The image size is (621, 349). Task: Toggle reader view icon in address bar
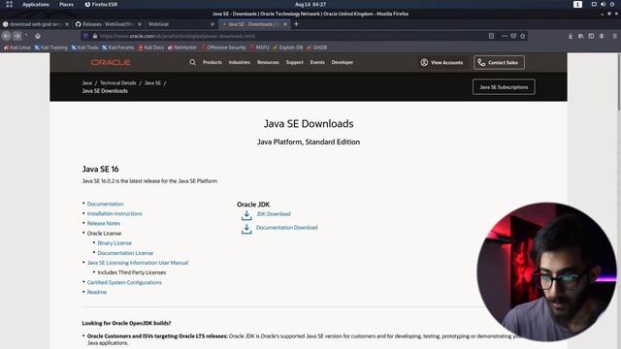tap(491, 36)
